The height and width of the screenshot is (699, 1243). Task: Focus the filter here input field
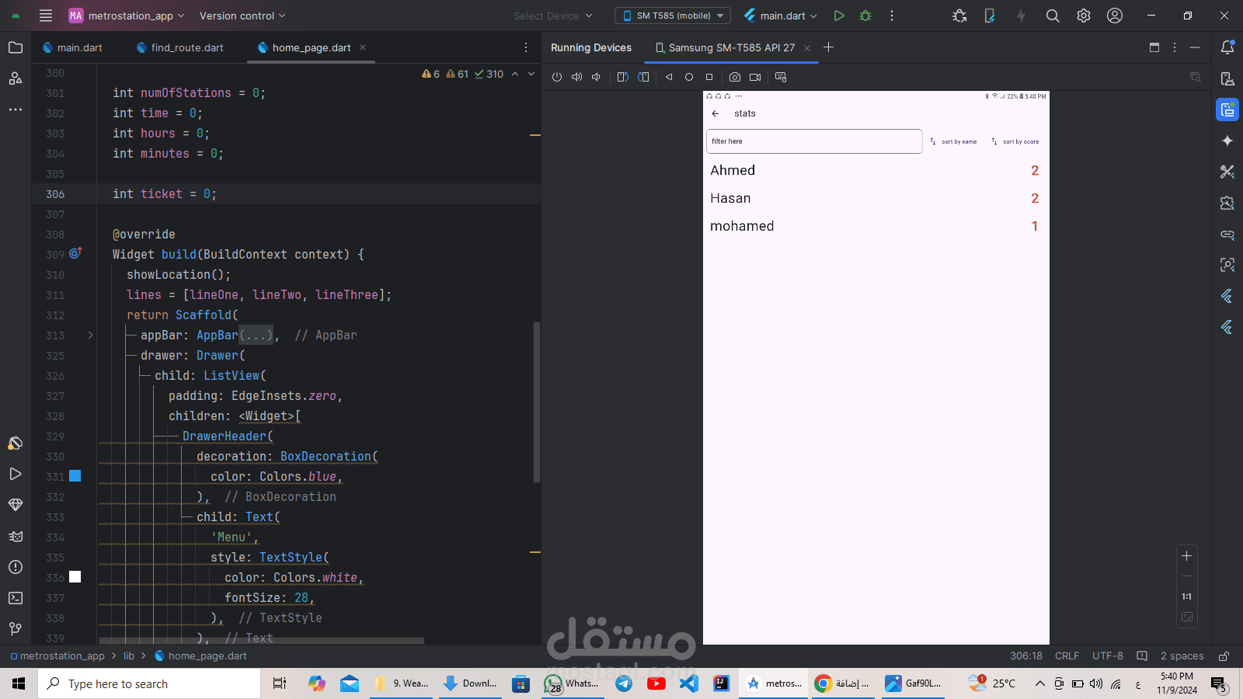[x=814, y=141]
